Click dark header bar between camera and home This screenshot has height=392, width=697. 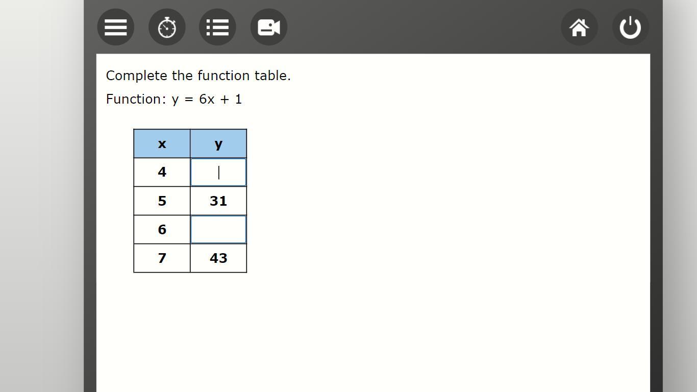click(x=424, y=27)
